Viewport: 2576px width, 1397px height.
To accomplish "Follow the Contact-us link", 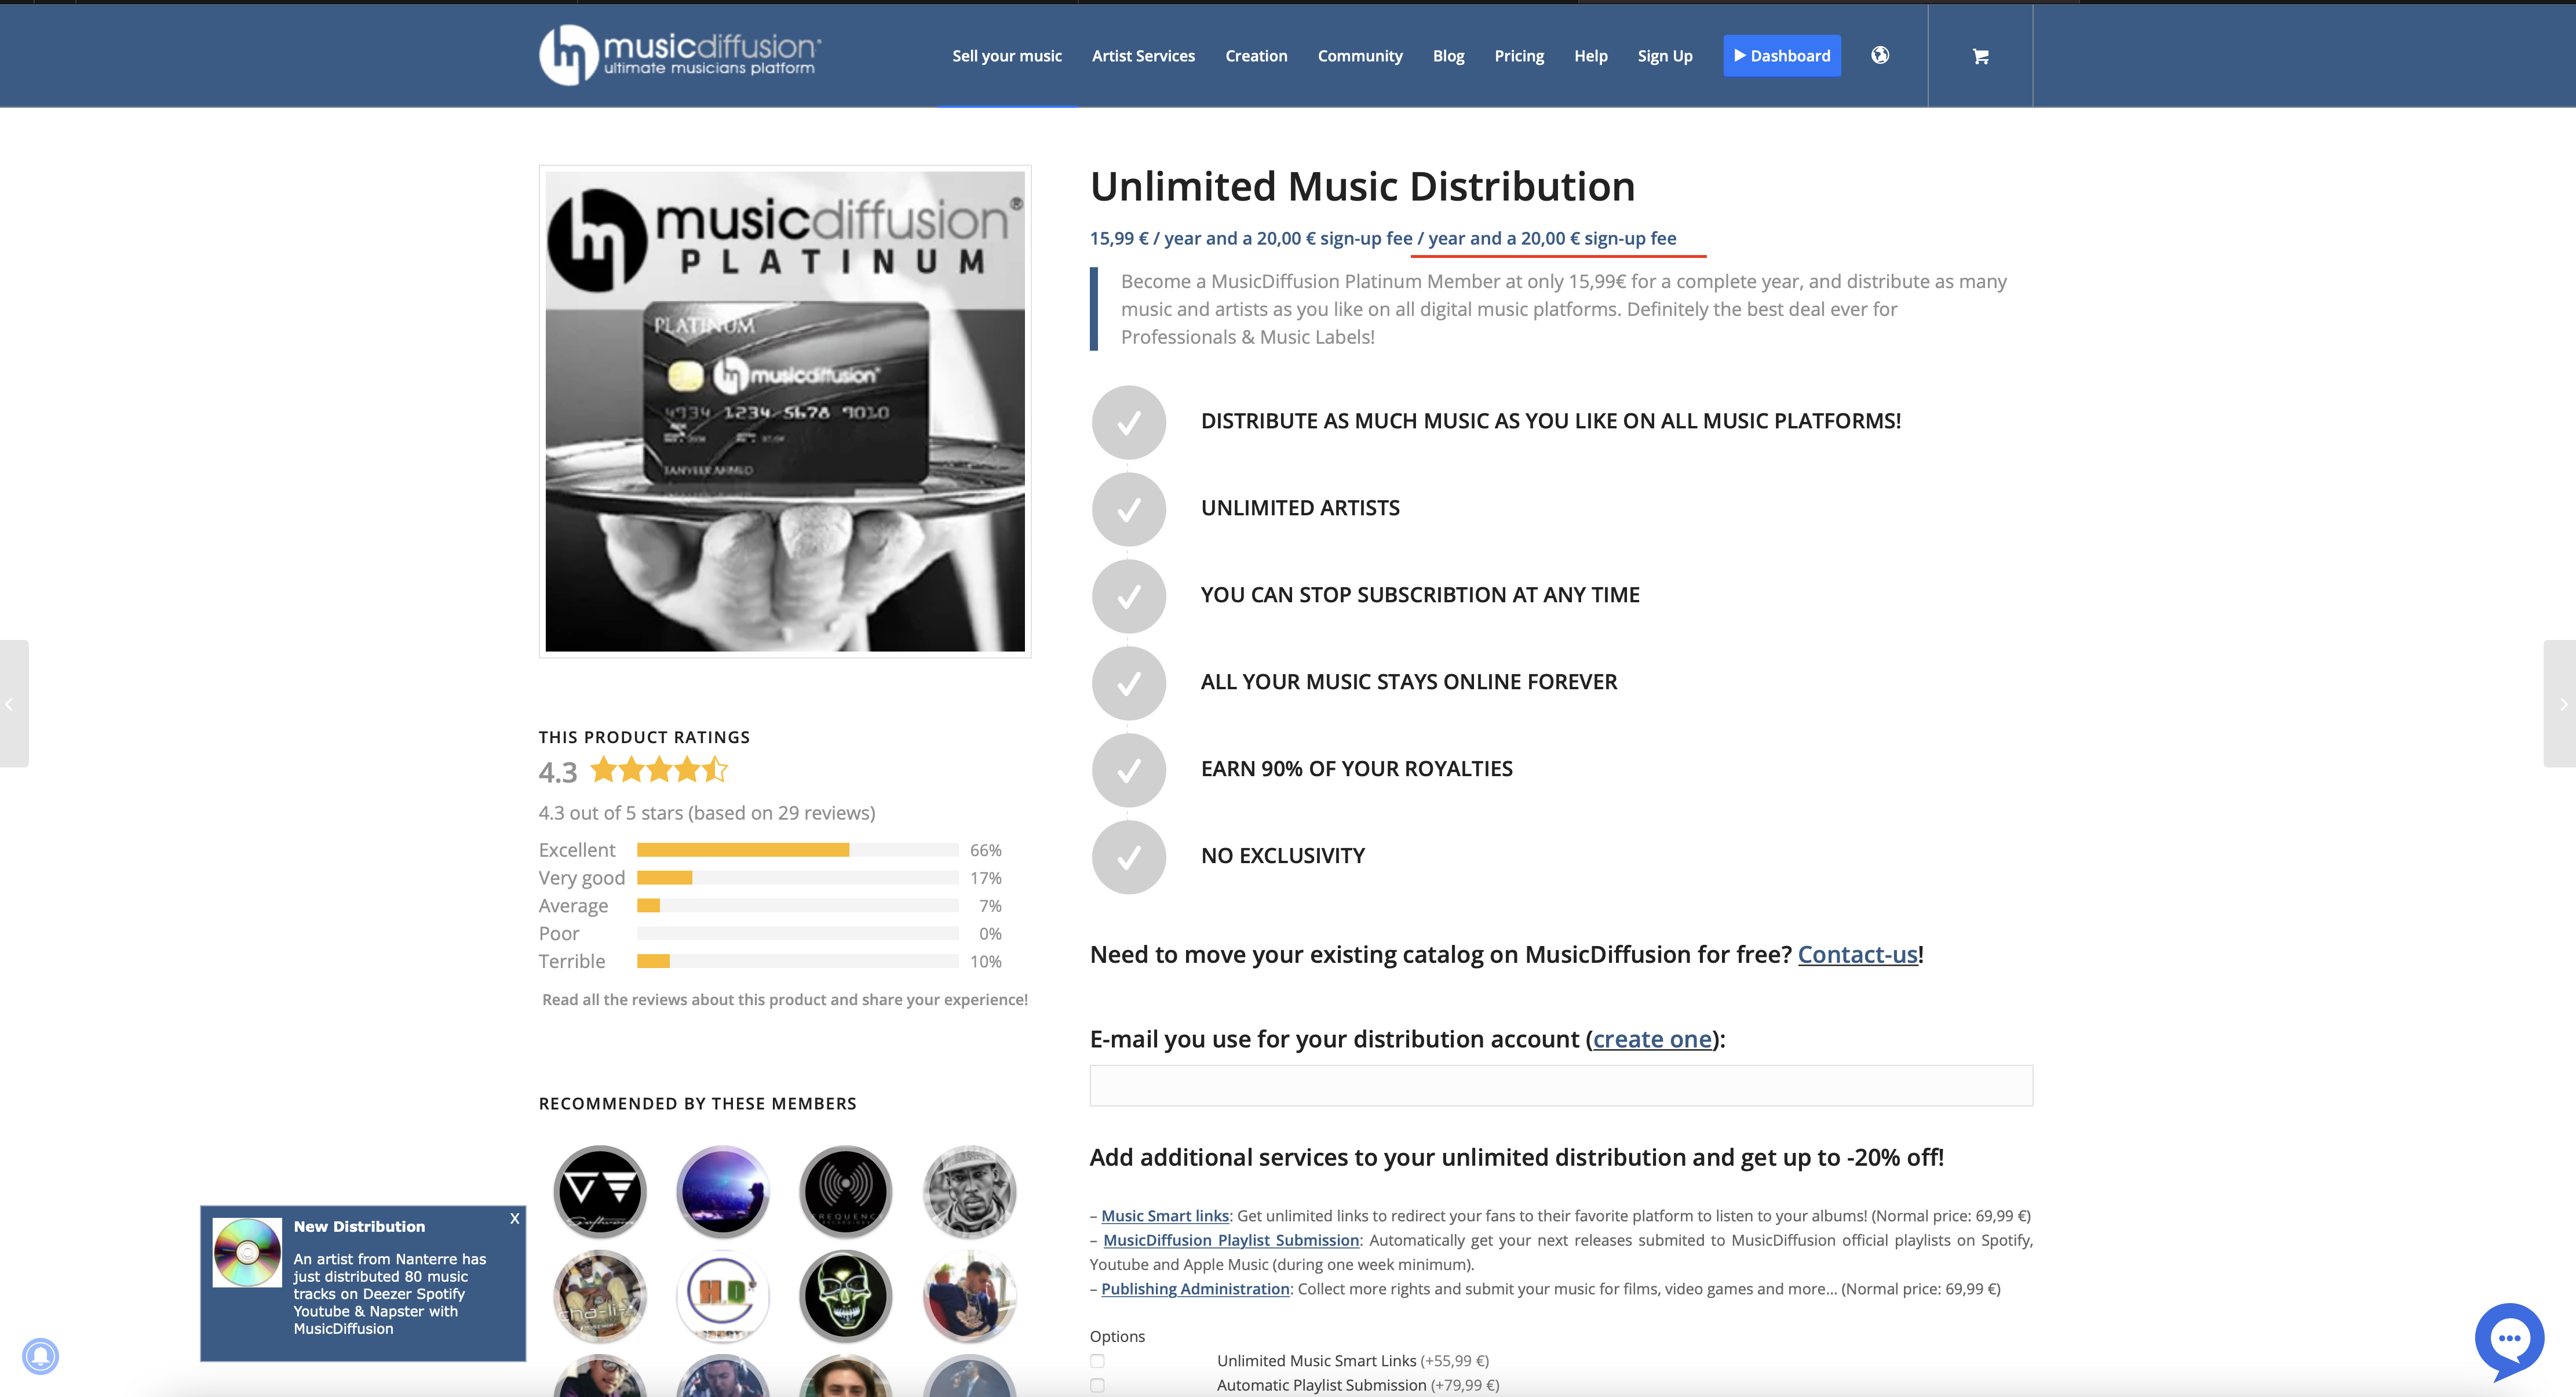I will (x=1857, y=955).
